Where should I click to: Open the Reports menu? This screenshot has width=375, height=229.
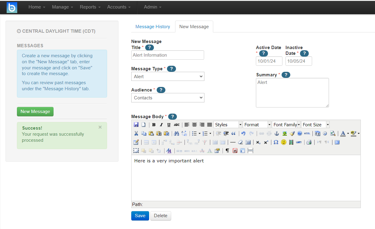click(90, 7)
